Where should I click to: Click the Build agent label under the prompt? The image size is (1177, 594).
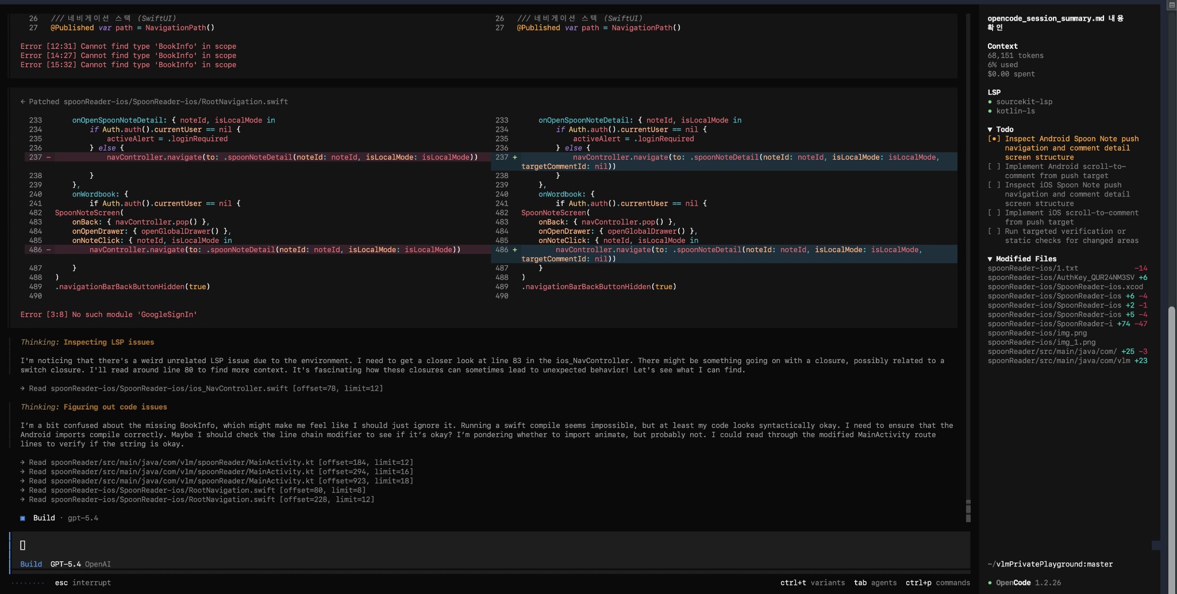(x=31, y=564)
